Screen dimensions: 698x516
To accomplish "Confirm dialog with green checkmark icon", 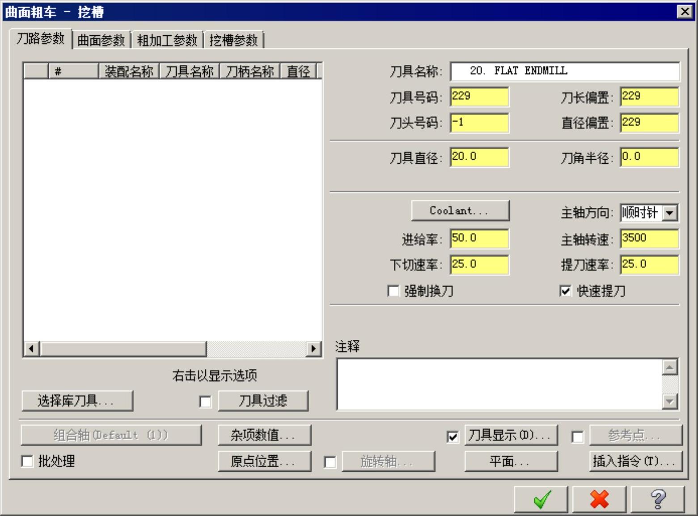I will pyautogui.click(x=541, y=499).
